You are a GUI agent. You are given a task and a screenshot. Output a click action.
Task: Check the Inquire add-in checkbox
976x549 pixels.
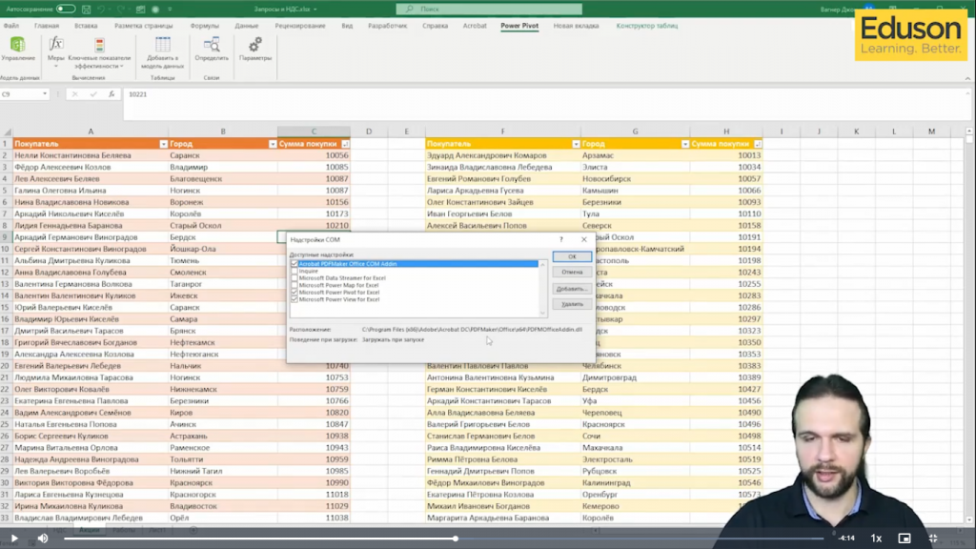click(x=295, y=271)
